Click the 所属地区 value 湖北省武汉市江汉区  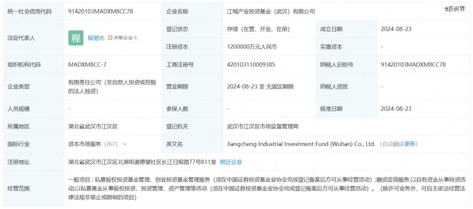click(93, 126)
